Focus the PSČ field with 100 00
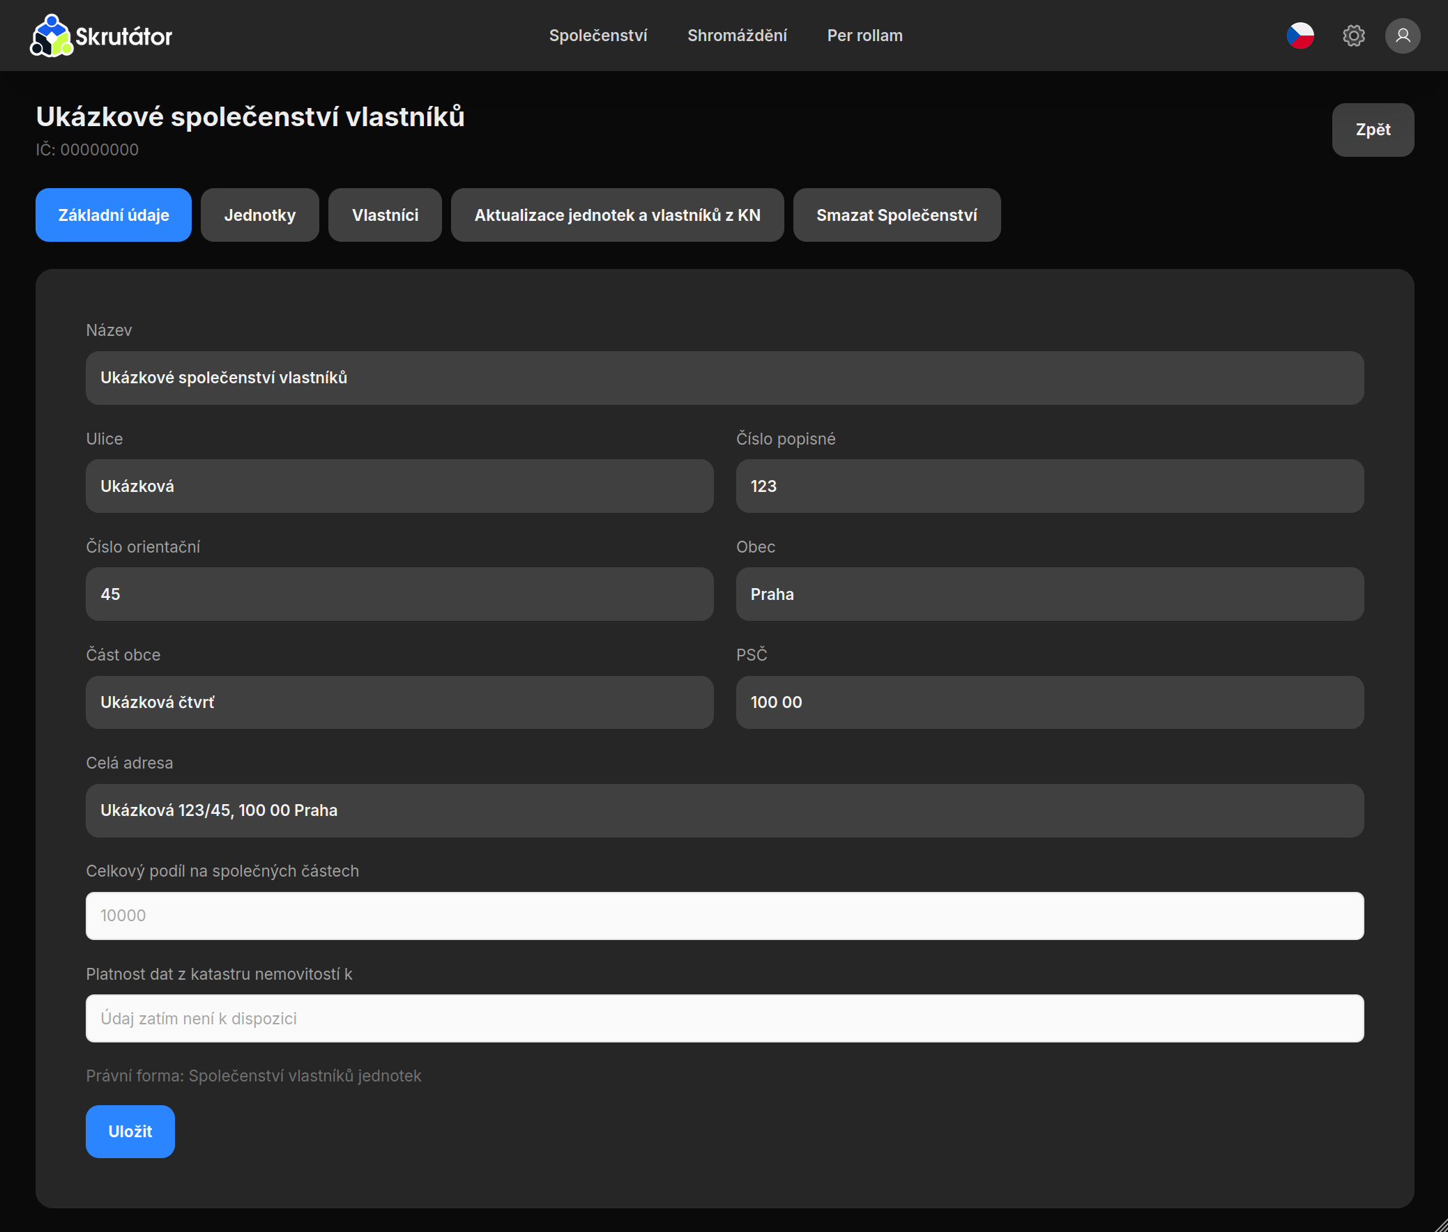 1050,702
